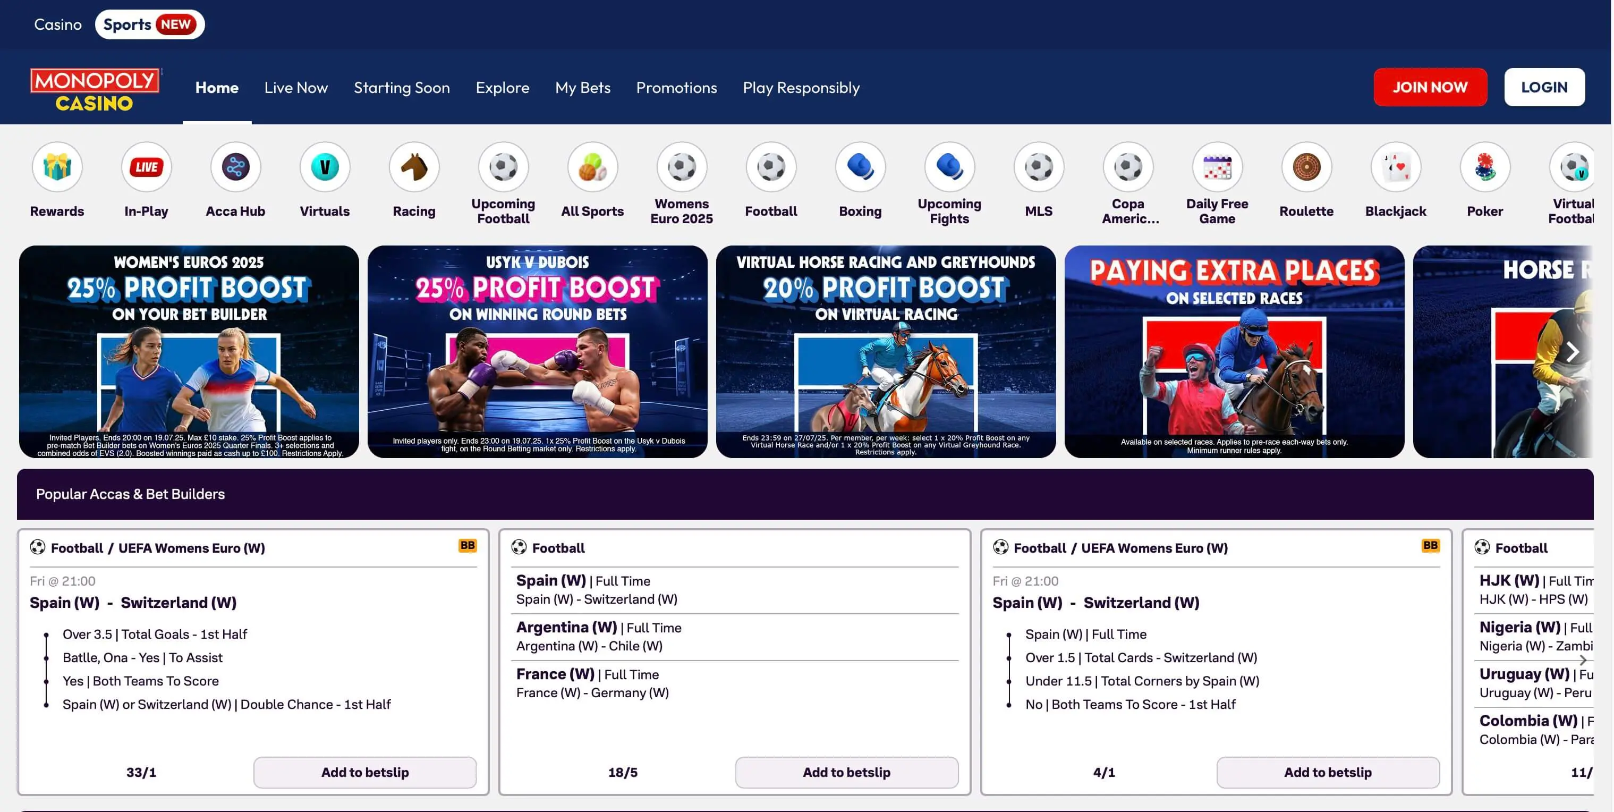Image resolution: width=1614 pixels, height=812 pixels.
Task: Open the Live Now menu item
Action: 296,88
